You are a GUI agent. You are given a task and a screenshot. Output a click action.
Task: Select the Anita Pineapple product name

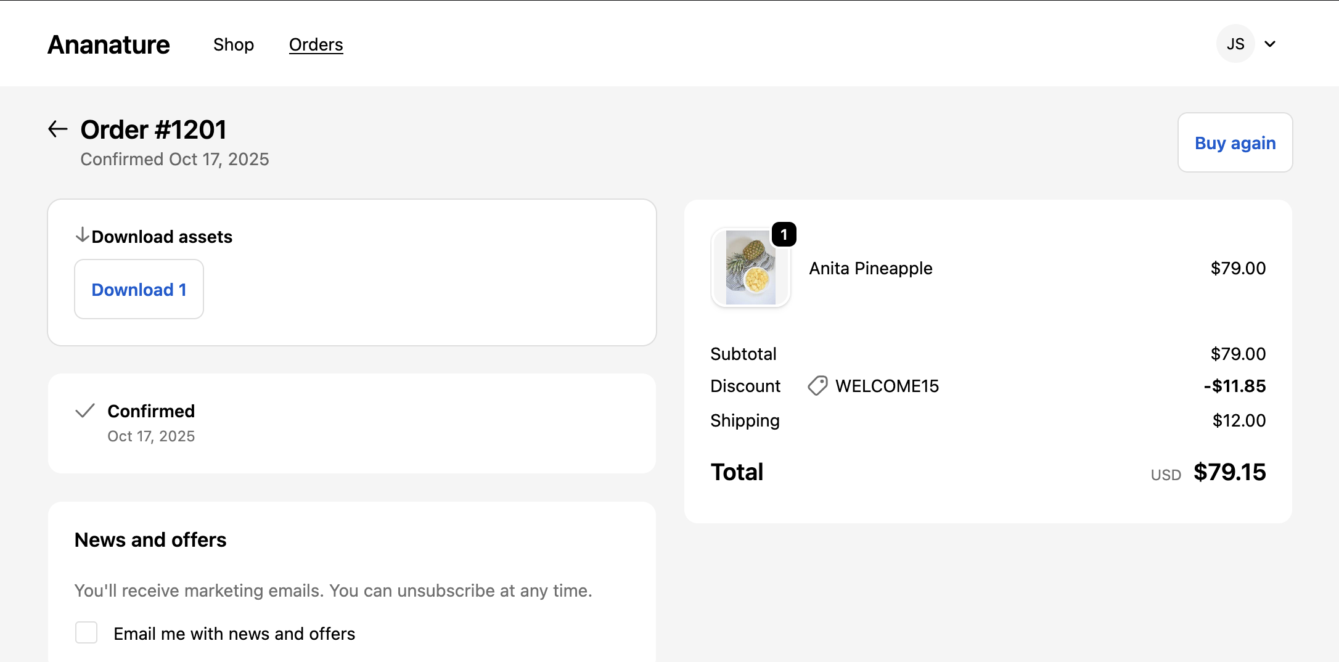870,268
